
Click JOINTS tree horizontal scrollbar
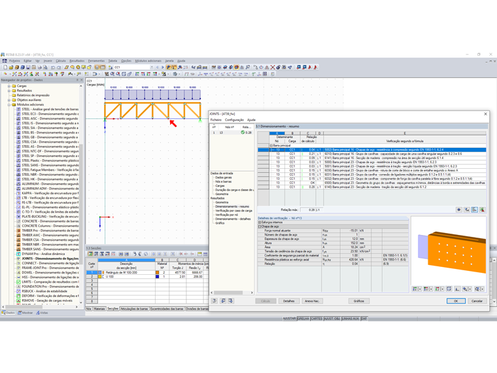click(232, 293)
